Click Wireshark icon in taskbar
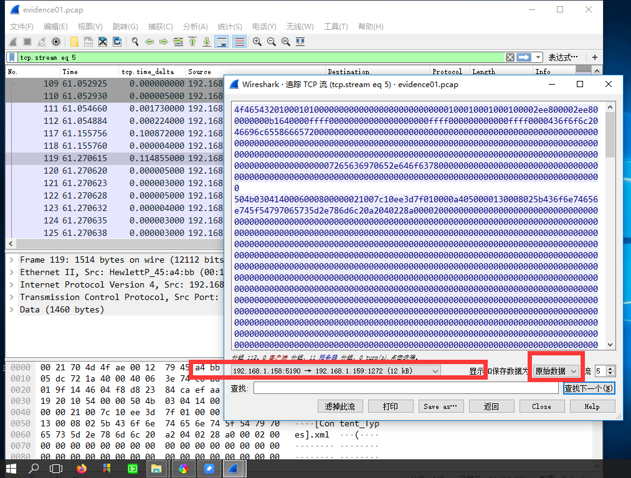 234,469
